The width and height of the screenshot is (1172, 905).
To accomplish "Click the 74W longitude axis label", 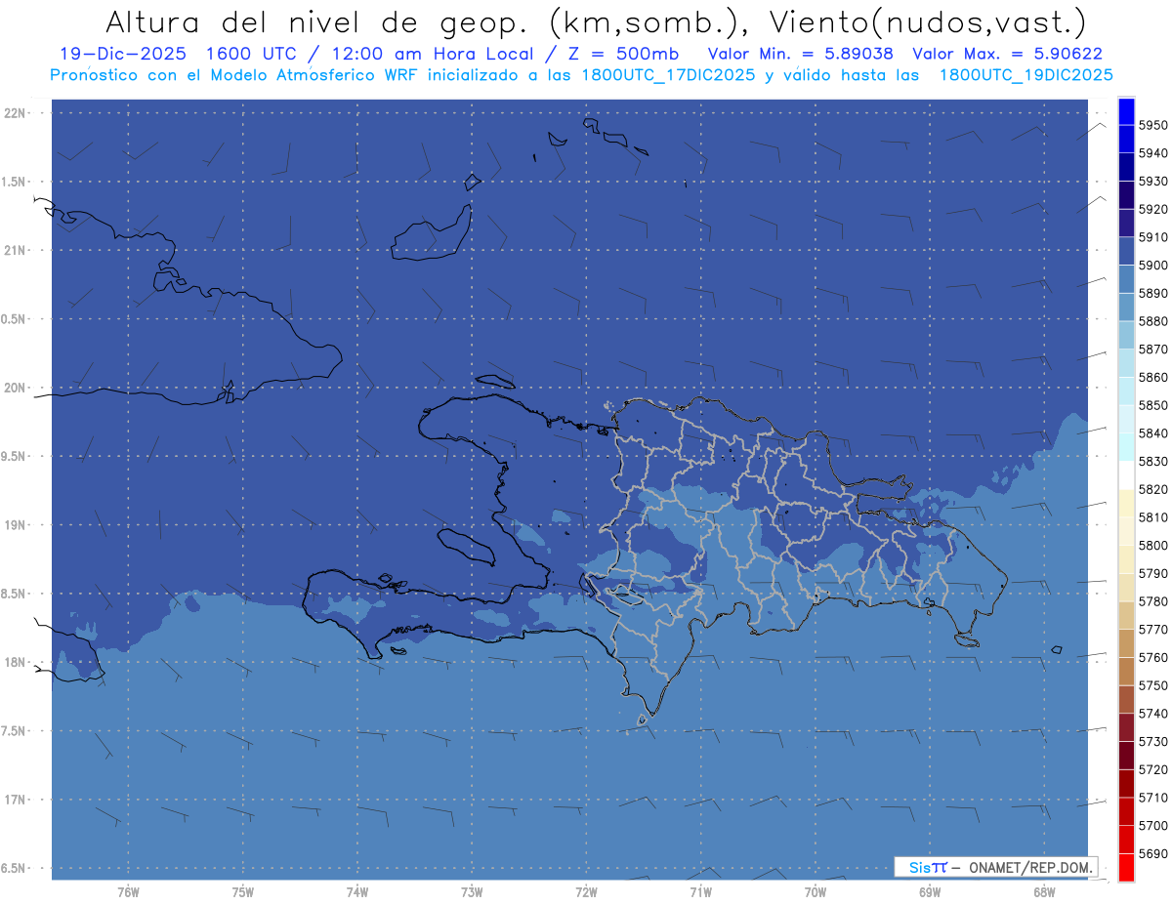I will pyautogui.click(x=356, y=892).
